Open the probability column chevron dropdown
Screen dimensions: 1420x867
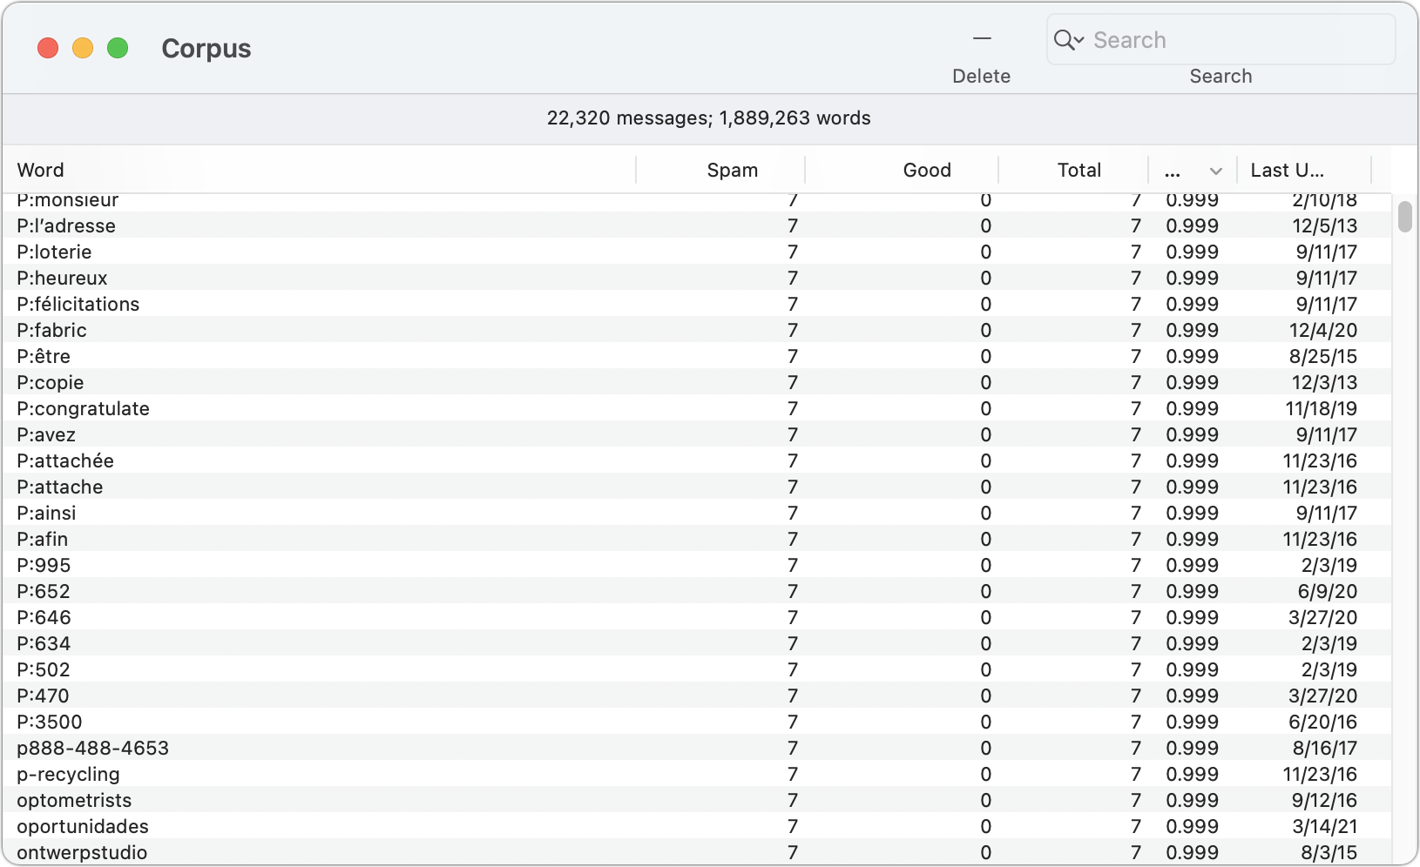tap(1216, 171)
